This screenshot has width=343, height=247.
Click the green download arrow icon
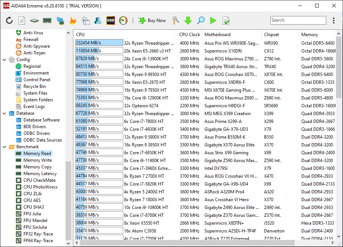coord(188,20)
